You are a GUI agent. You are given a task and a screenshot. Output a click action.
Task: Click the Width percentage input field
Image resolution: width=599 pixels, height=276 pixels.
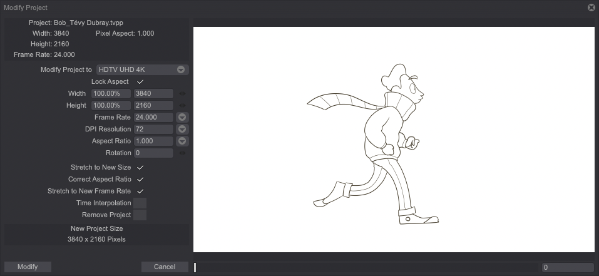tap(111, 93)
